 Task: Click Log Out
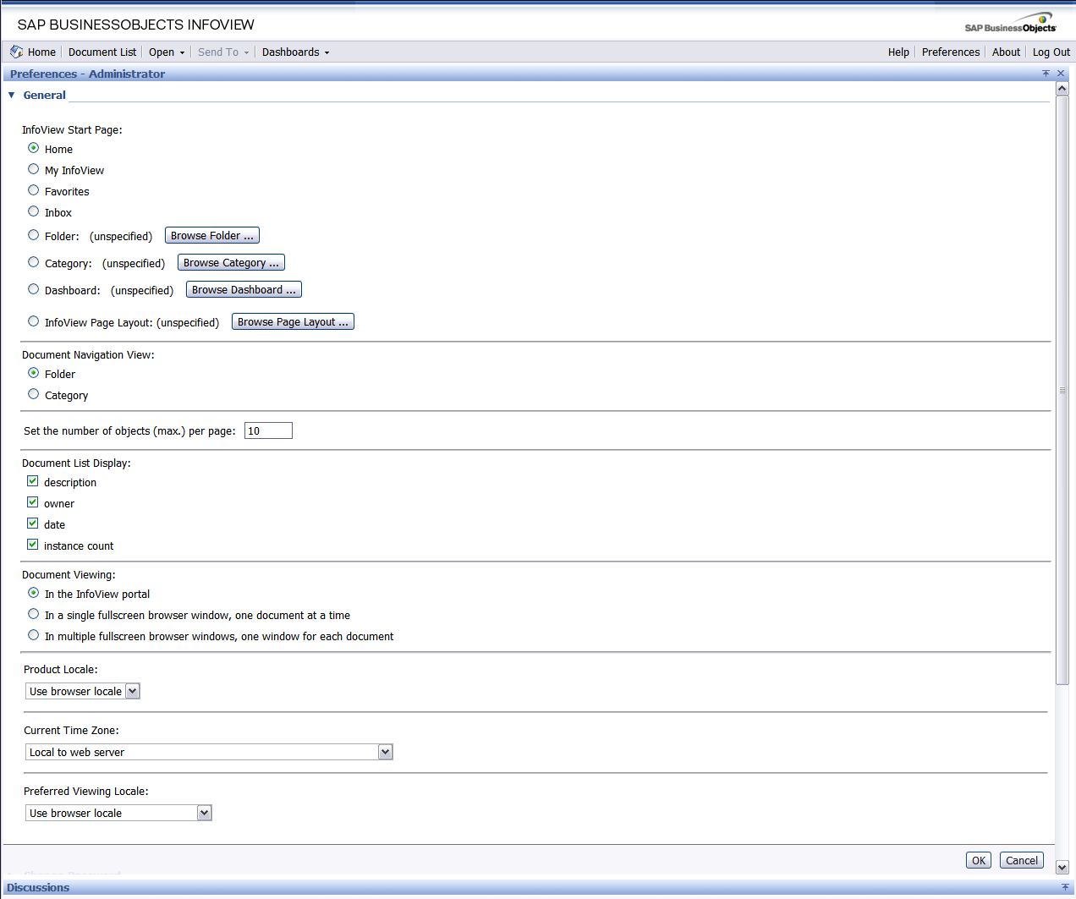(x=1051, y=52)
